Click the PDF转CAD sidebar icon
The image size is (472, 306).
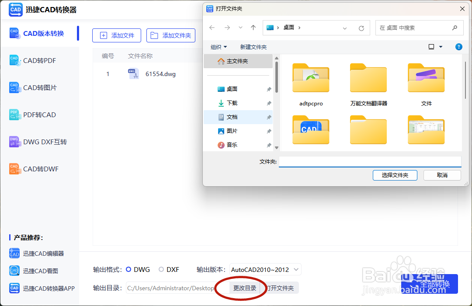[x=14, y=115]
